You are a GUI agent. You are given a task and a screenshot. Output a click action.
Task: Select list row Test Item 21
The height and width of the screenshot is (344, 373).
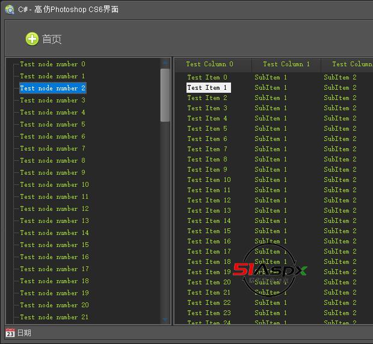click(209, 293)
